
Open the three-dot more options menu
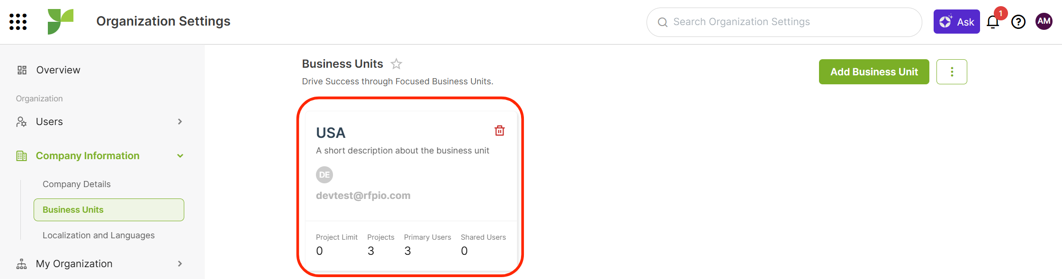click(x=952, y=72)
